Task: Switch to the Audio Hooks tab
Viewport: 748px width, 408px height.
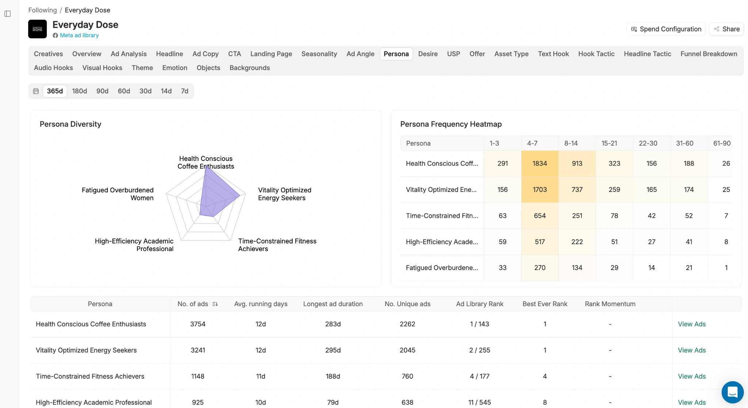Action: (53, 68)
